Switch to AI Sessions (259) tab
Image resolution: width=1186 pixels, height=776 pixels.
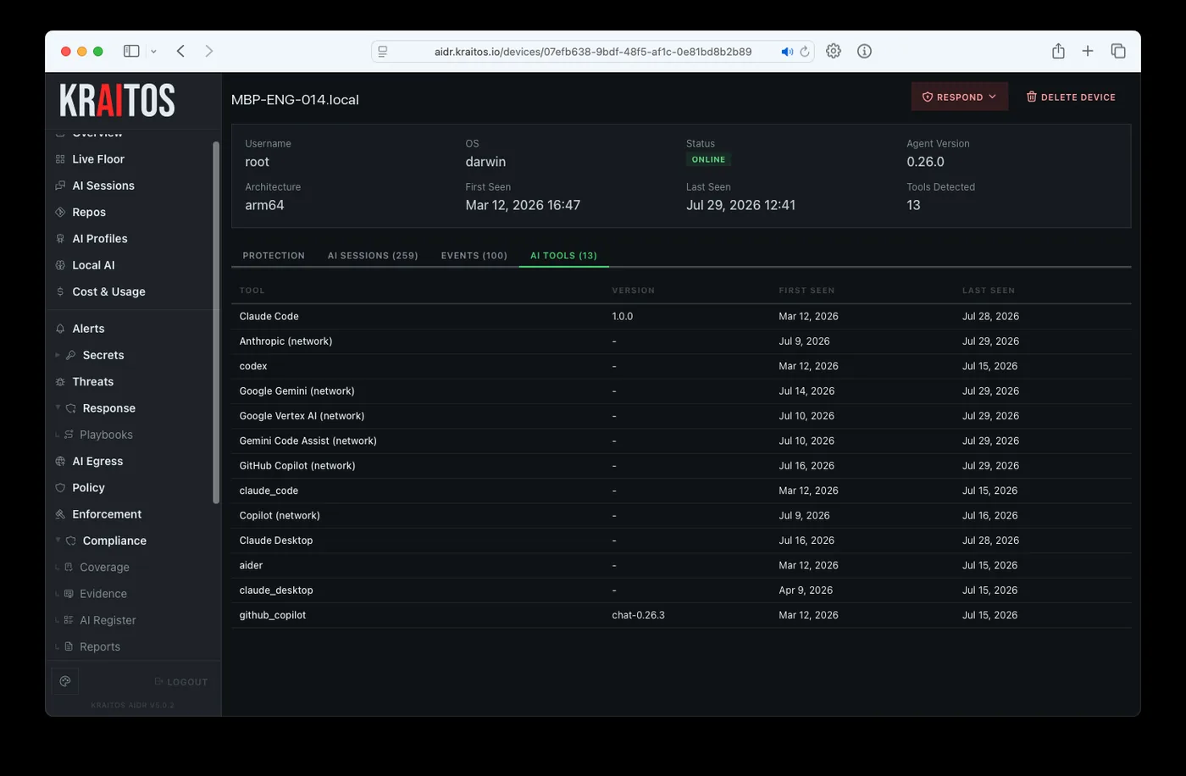pos(373,255)
